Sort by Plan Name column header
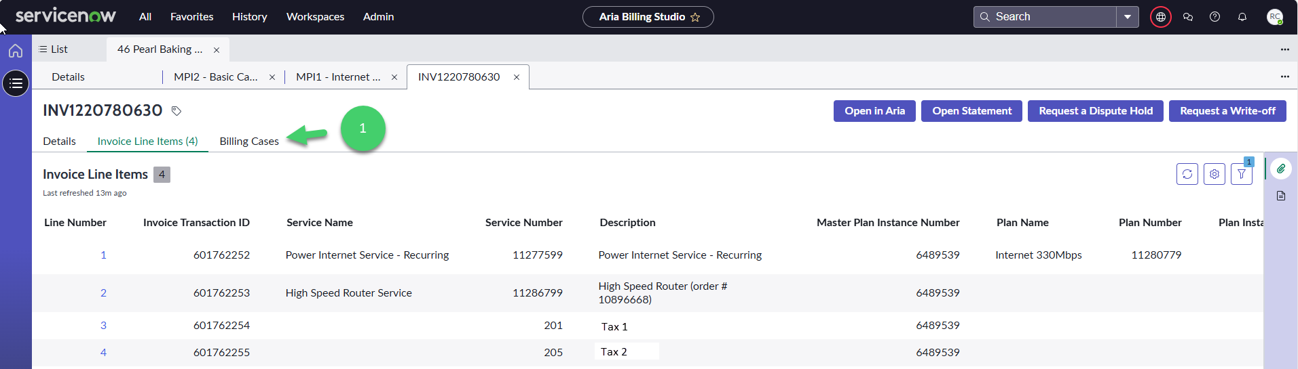The image size is (1298, 369). pos(1022,223)
